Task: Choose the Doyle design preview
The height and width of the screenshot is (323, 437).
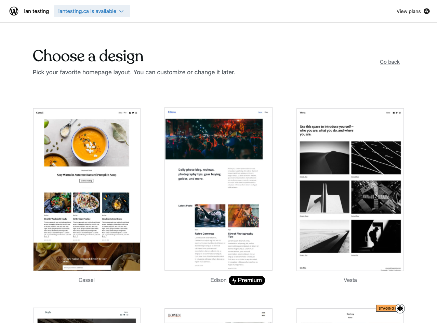Action: coord(87,315)
